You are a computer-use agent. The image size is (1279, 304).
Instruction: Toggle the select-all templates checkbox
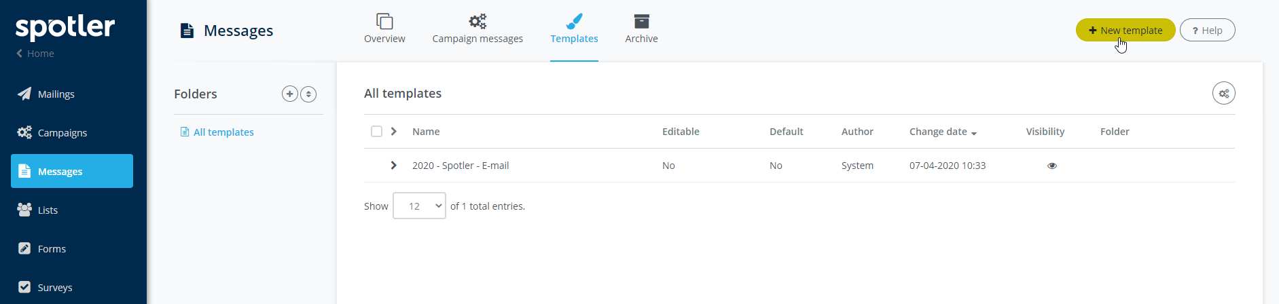[376, 132]
